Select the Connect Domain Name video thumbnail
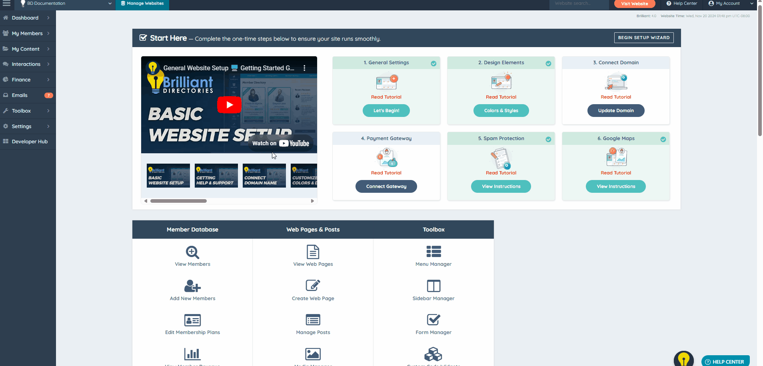The width and height of the screenshot is (763, 366). [264, 176]
